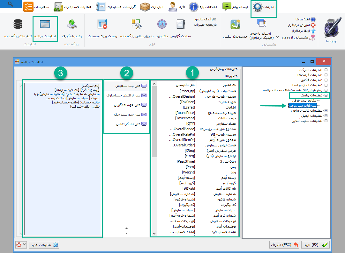This screenshot has height=253, width=345.
Task: Collapse تنظیمات پیامک tree node
Action: click(326, 95)
